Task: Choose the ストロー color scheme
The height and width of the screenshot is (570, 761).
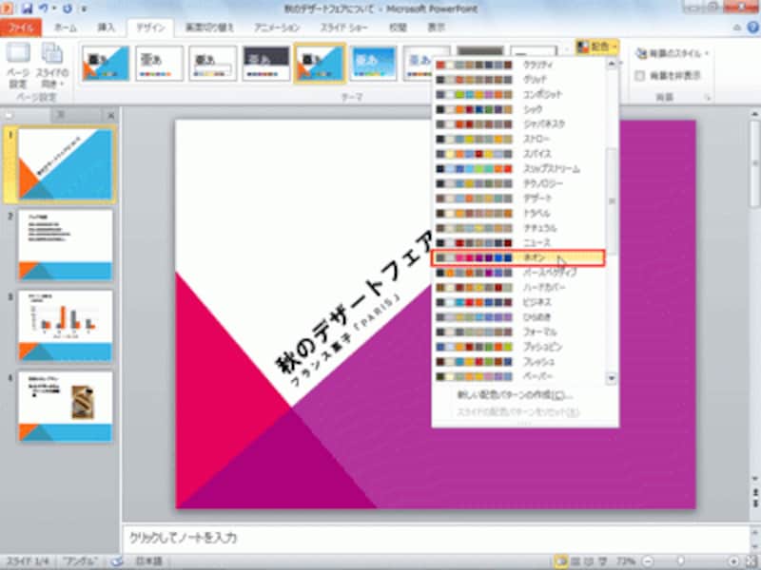Action: coord(518,139)
